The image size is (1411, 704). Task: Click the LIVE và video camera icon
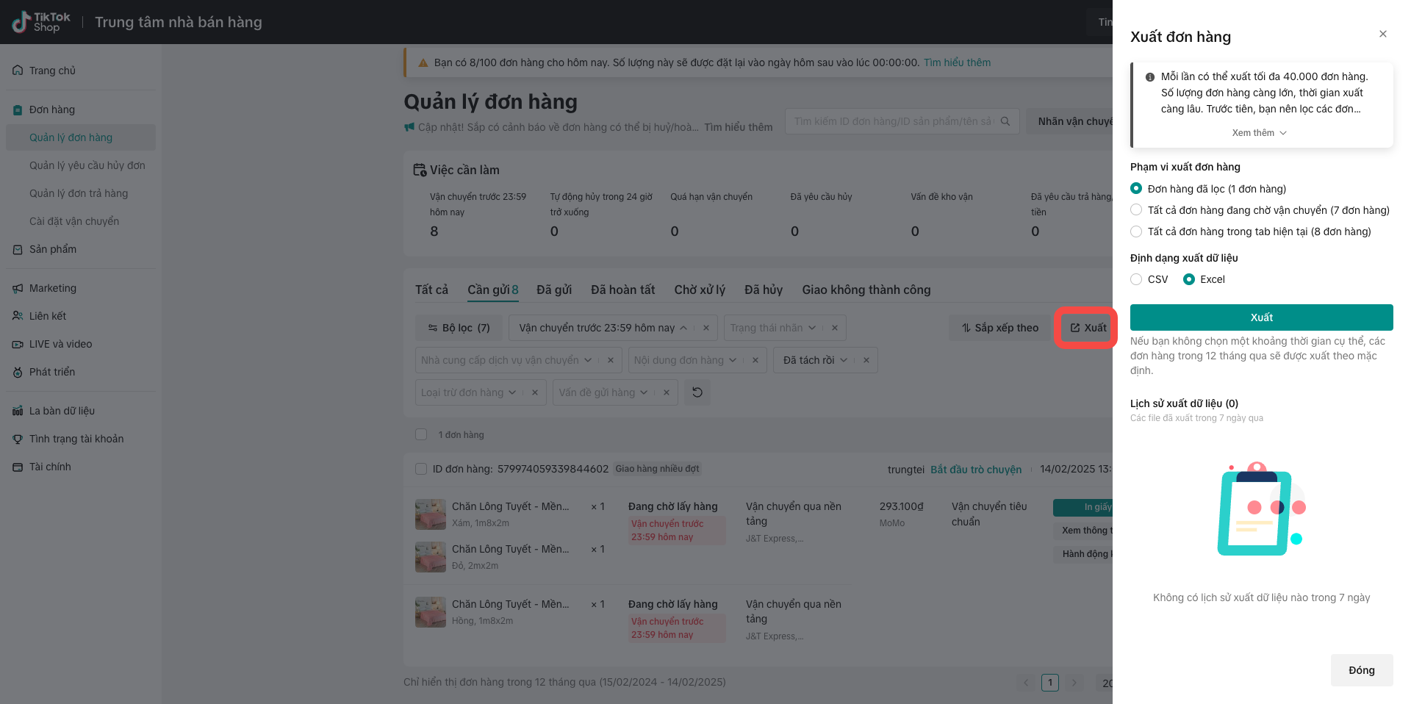tap(18, 344)
